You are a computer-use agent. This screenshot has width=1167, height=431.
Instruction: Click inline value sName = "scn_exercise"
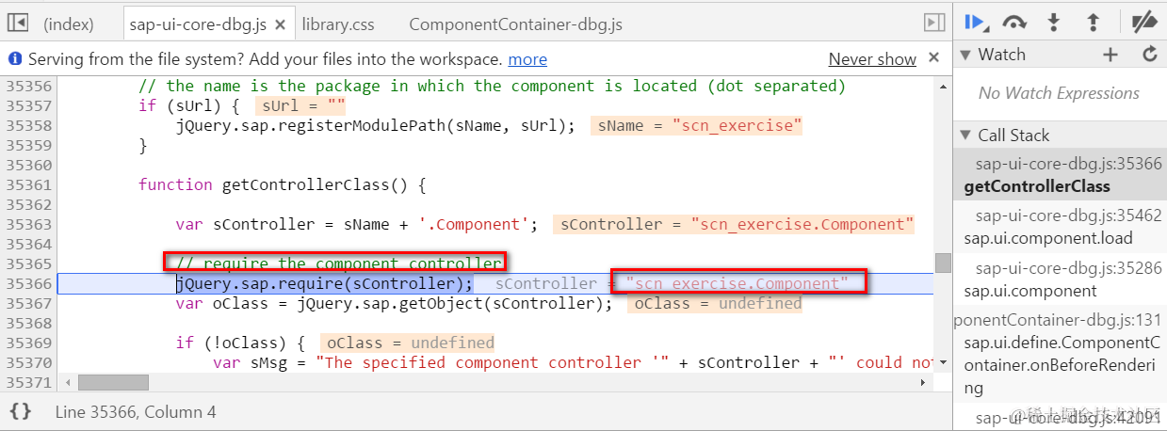click(x=697, y=126)
